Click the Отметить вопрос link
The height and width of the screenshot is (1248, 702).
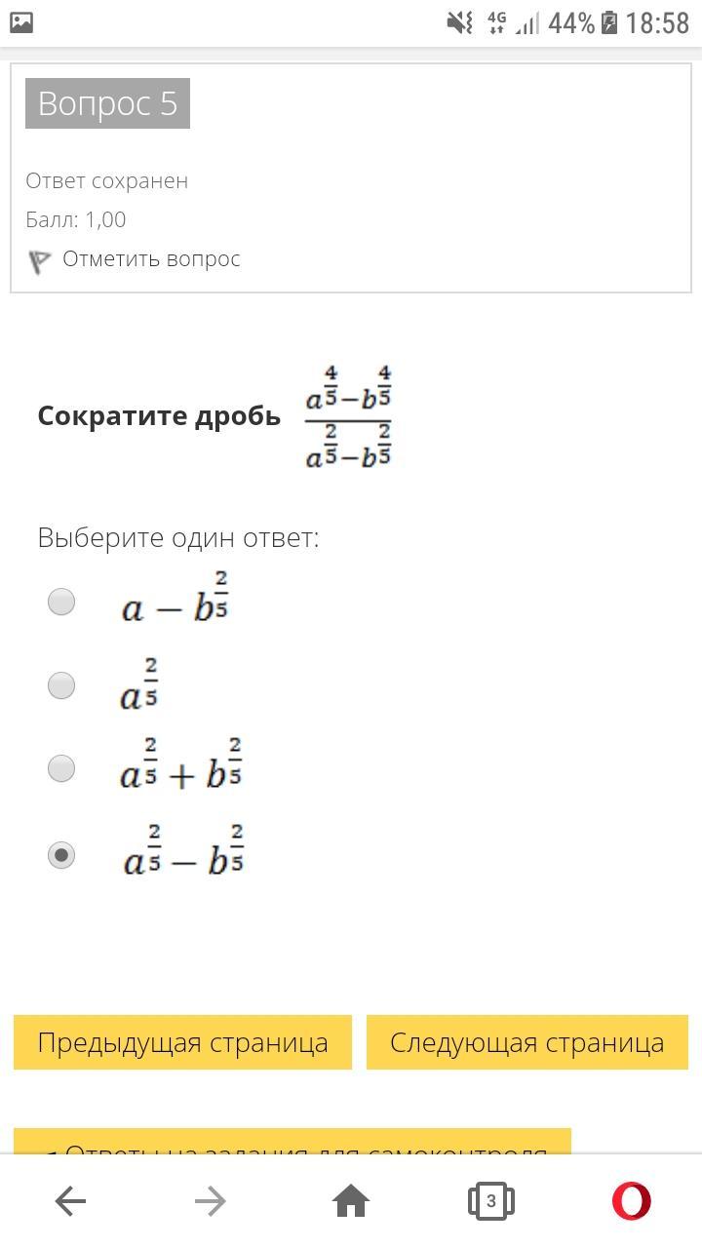pos(151,258)
